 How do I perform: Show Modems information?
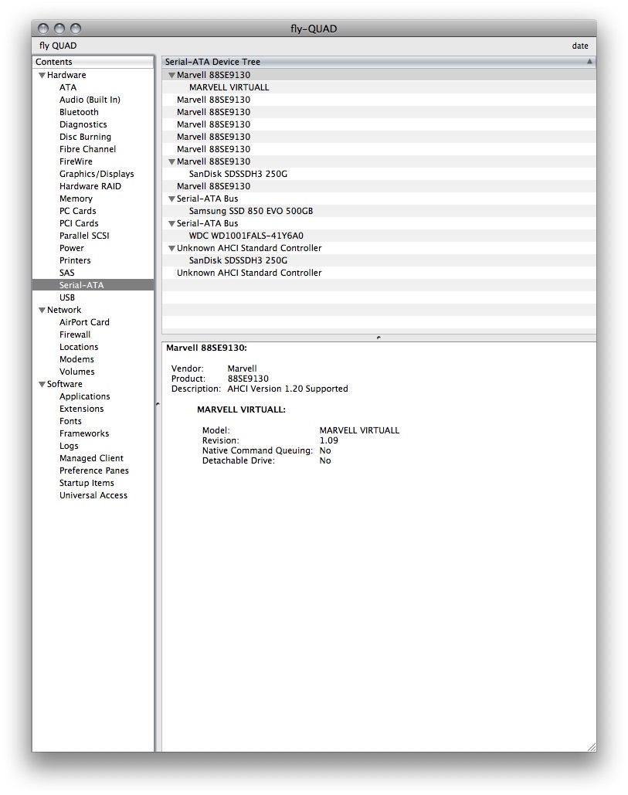point(76,359)
